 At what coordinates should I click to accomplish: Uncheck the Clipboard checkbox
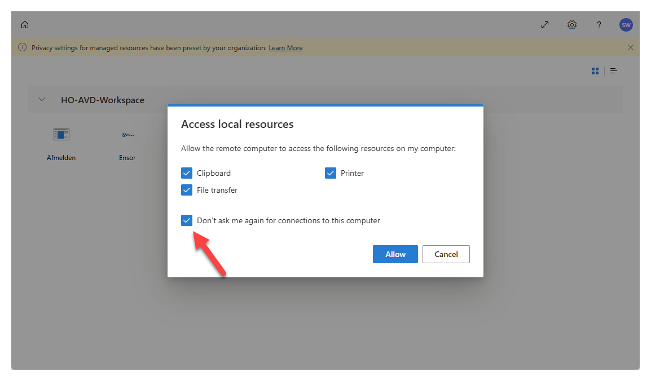[x=187, y=173]
